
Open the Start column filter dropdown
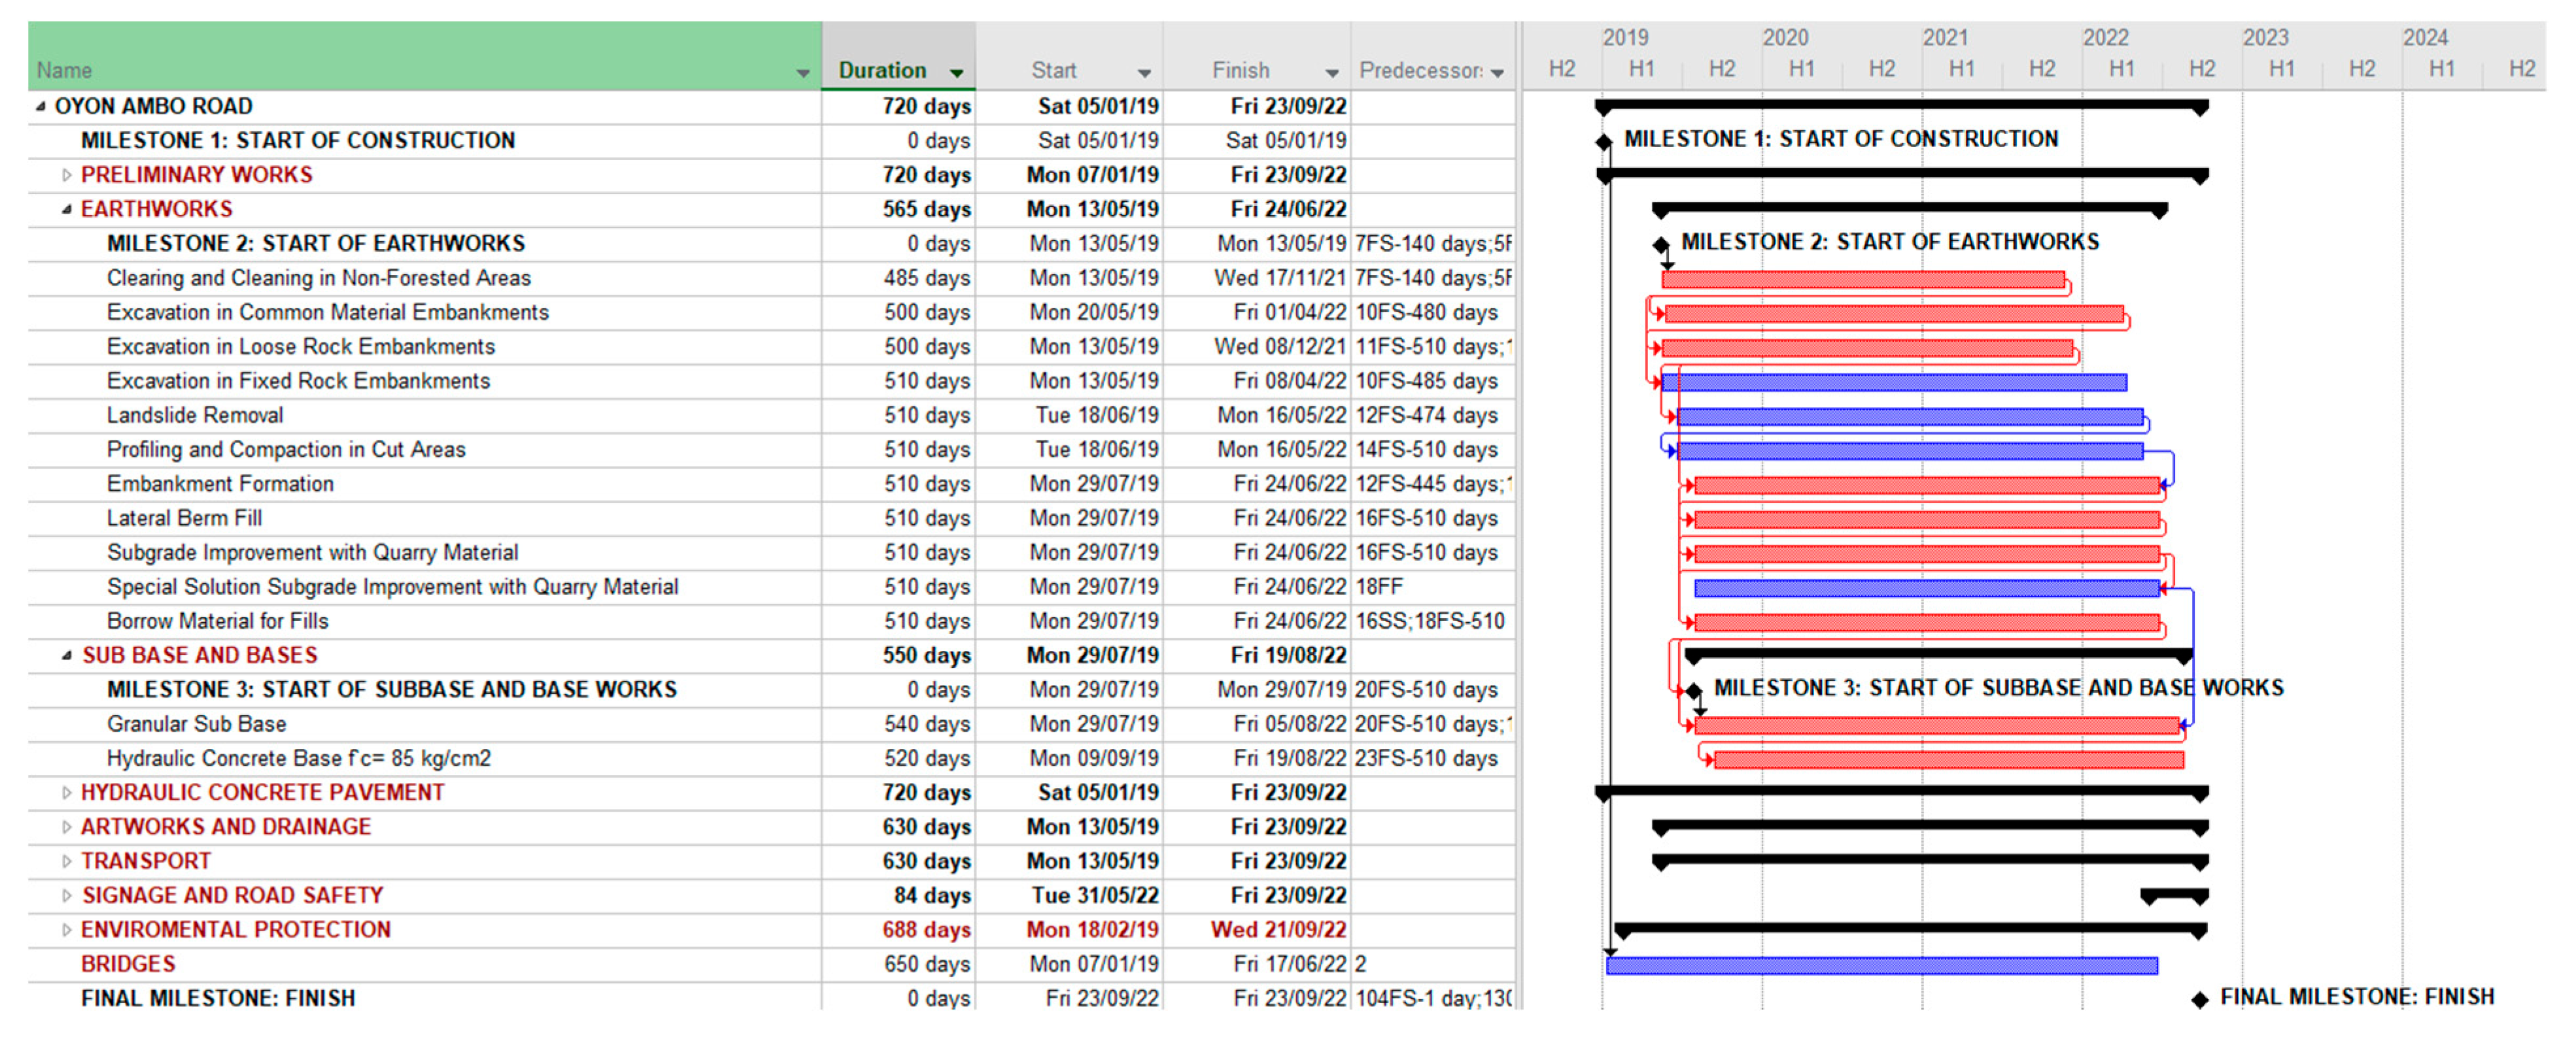(x=1144, y=73)
